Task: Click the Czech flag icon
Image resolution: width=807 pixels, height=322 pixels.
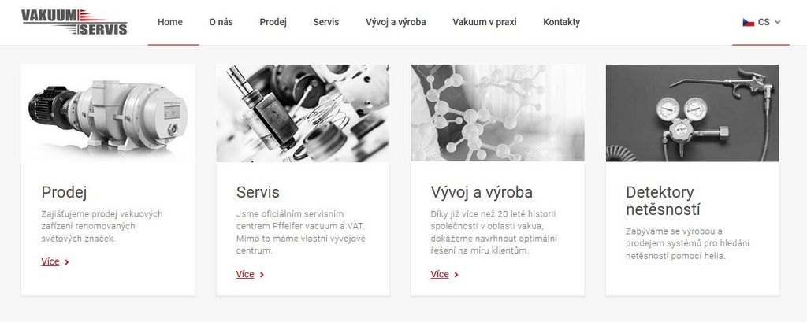Action: (x=749, y=23)
